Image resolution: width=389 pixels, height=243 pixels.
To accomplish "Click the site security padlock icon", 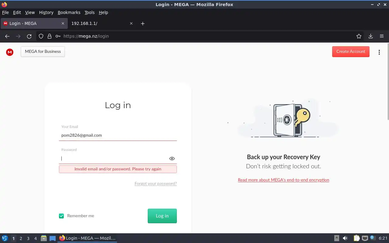I will click(x=50, y=36).
